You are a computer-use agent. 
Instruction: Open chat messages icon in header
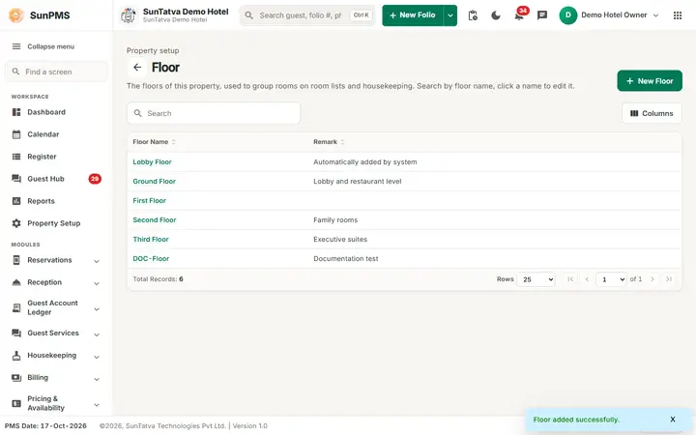click(542, 15)
